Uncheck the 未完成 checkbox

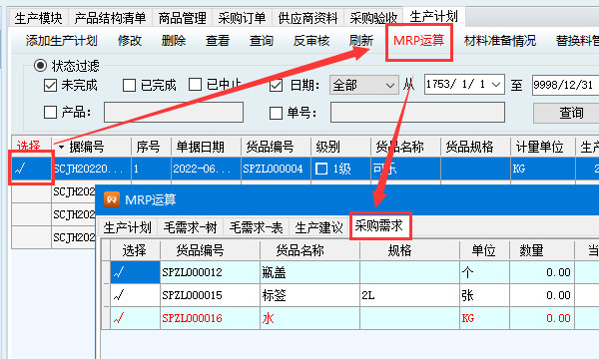[50, 85]
